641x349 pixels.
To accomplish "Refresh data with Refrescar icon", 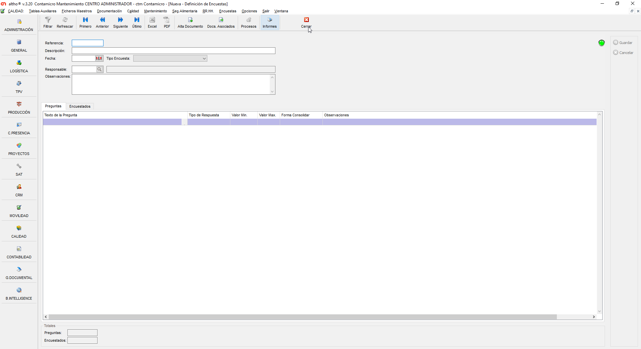I will click(65, 20).
